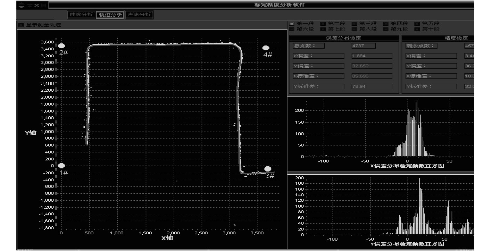492x251 pixels.
Task: Enable the 第二段 segment checkbox
Action: (323, 24)
